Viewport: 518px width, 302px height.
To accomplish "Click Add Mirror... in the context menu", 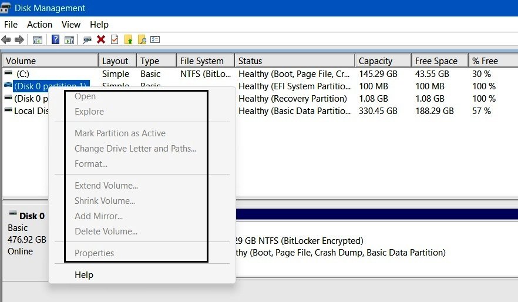I will click(x=99, y=216).
